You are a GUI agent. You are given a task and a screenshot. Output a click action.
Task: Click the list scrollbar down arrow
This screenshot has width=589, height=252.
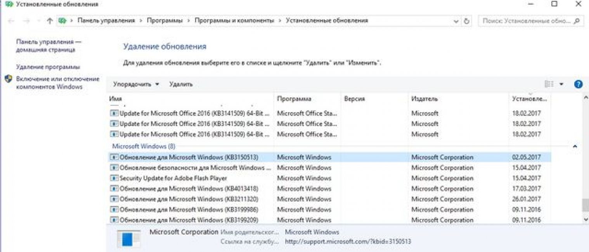pos(586,219)
